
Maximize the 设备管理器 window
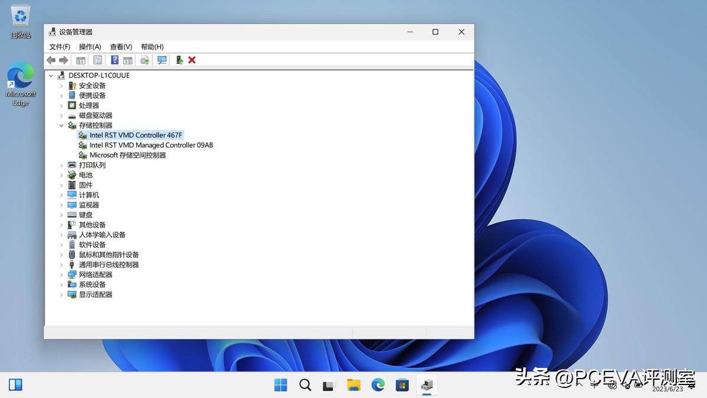point(435,32)
